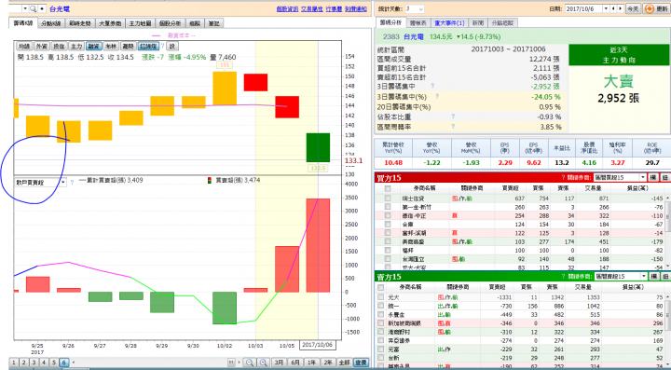Open the stock code dropdown arrow
The image size is (671, 370).
25,8
